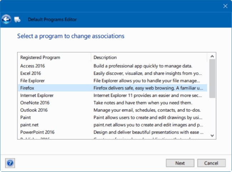The image size is (232, 172).
Task: Click 'Easily discover, visualize, and share' description
Action: click(148, 73)
